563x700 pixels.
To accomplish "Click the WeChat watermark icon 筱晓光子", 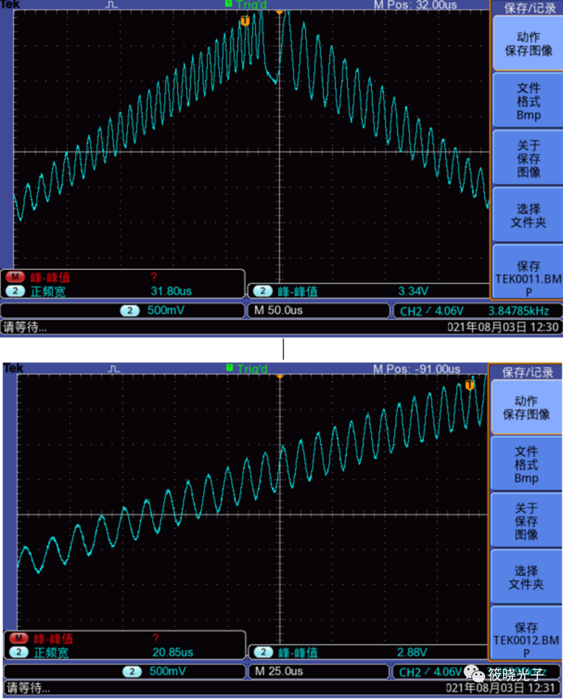I will (x=475, y=674).
